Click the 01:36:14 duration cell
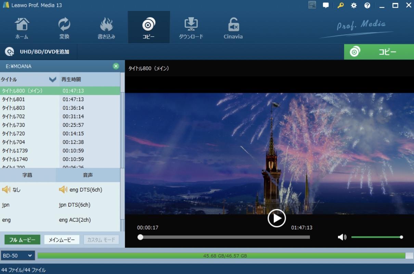414x274 pixels. [x=73, y=108]
